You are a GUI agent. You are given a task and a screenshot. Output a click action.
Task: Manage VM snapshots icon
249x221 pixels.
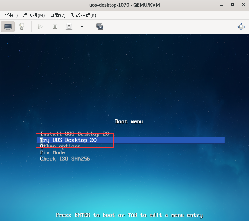(x=100, y=27)
